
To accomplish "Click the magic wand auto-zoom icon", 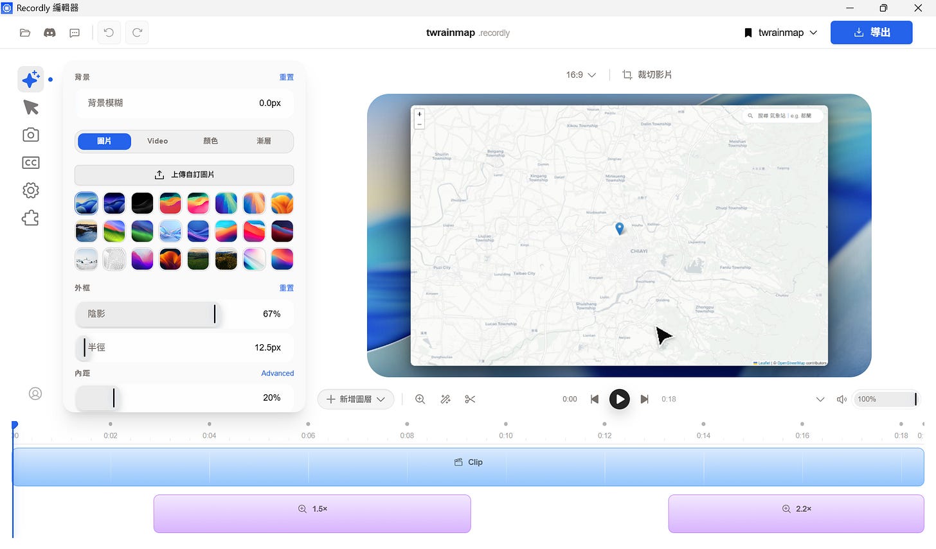I will tap(445, 399).
